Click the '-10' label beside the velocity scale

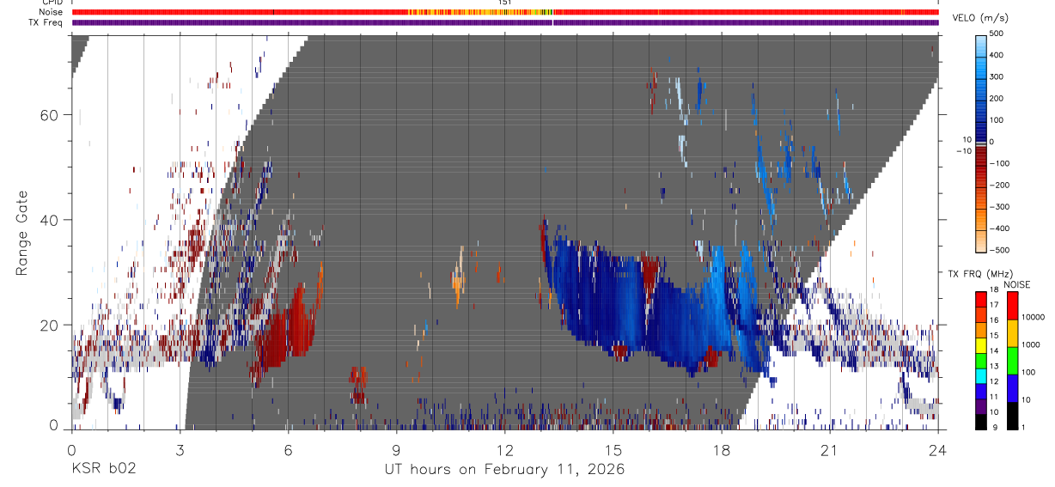[962, 151]
